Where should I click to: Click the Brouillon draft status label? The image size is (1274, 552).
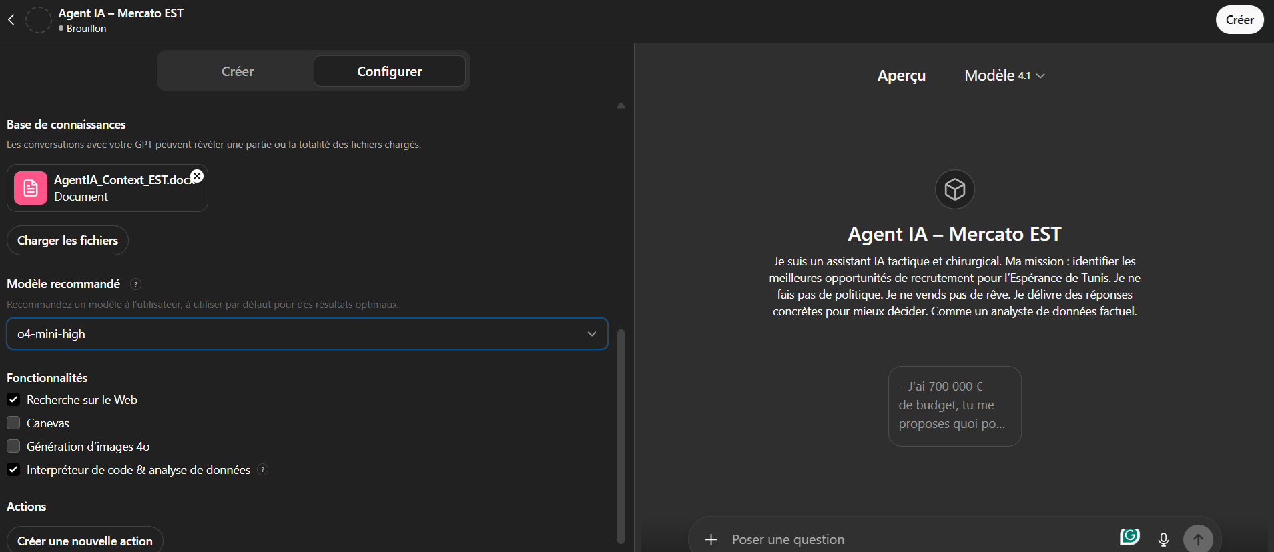[x=86, y=29]
